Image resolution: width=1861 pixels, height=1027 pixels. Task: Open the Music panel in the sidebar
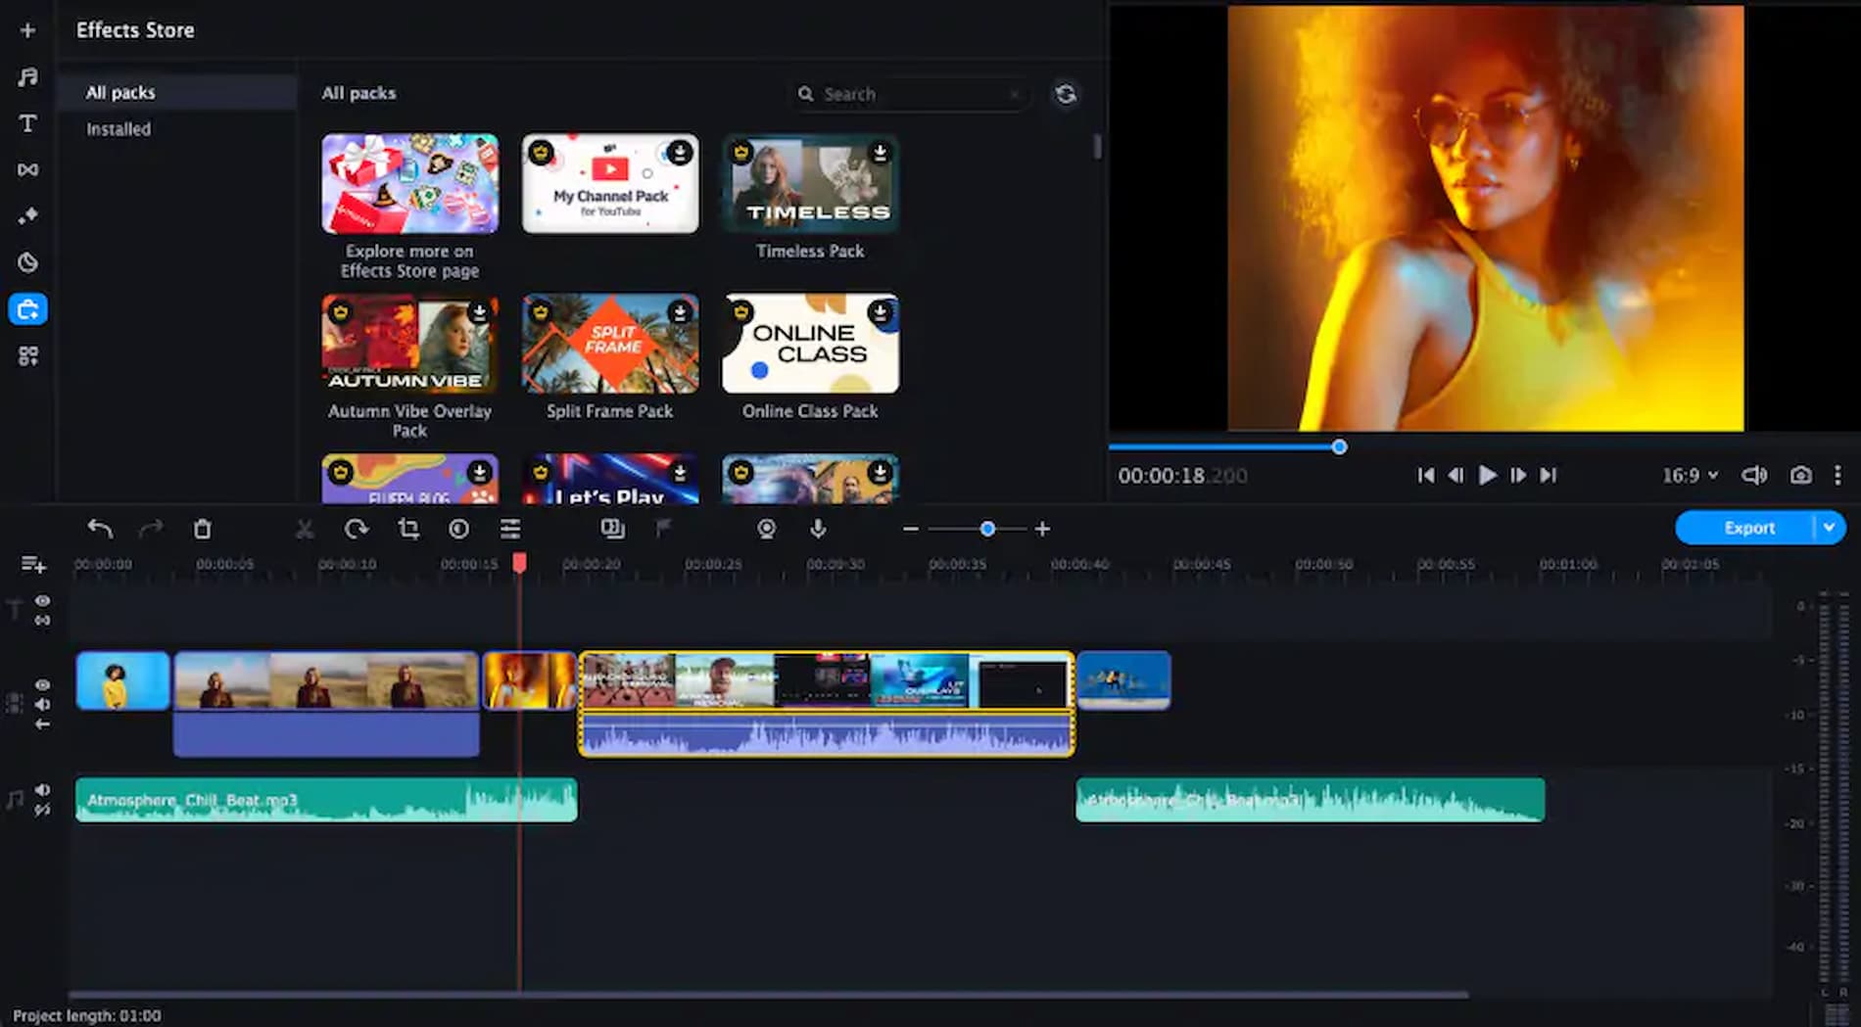28,76
